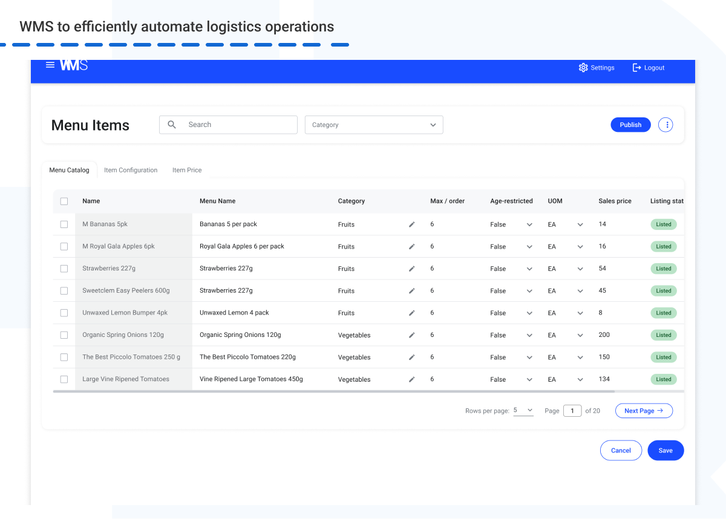Expand the UOM dropdown for Bananas 5 per pack
The width and height of the screenshot is (726, 519).
[x=580, y=224]
